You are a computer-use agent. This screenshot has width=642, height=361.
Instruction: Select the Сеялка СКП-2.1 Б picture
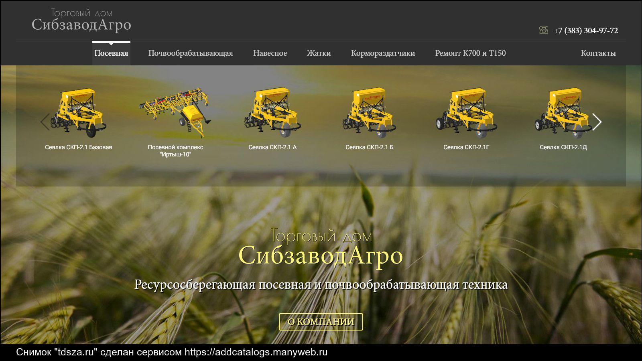coord(369,112)
